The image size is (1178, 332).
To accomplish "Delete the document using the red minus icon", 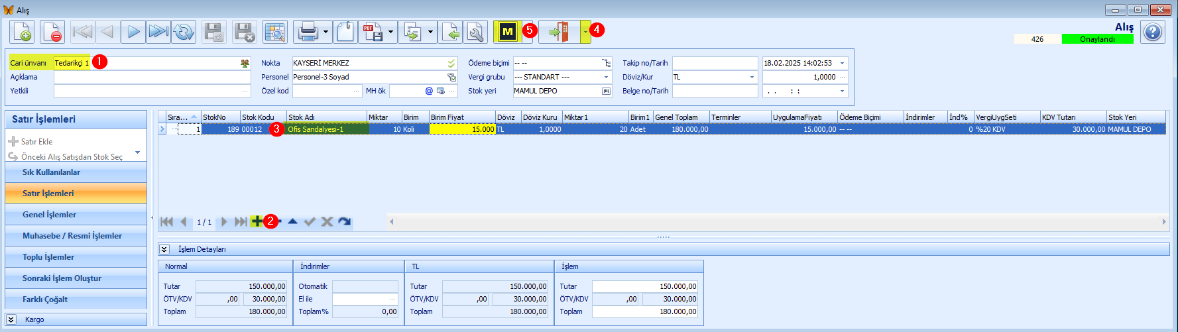I will [x=52, y=32].
